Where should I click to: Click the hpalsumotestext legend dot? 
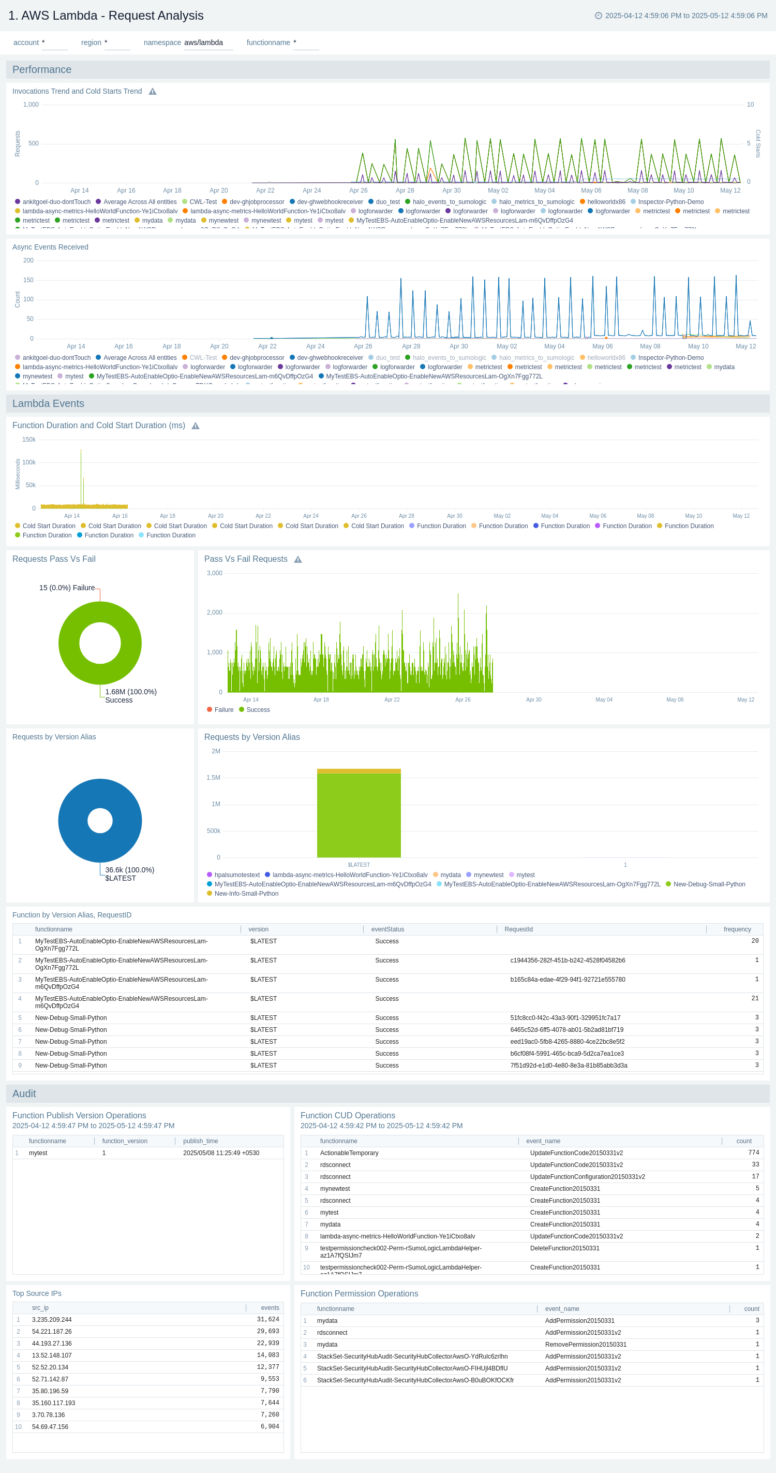(x=210, y=875)
